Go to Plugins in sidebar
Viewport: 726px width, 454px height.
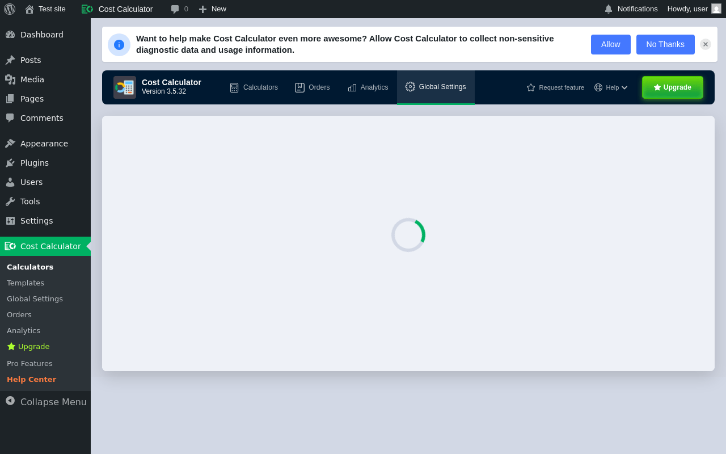[45, 163]
